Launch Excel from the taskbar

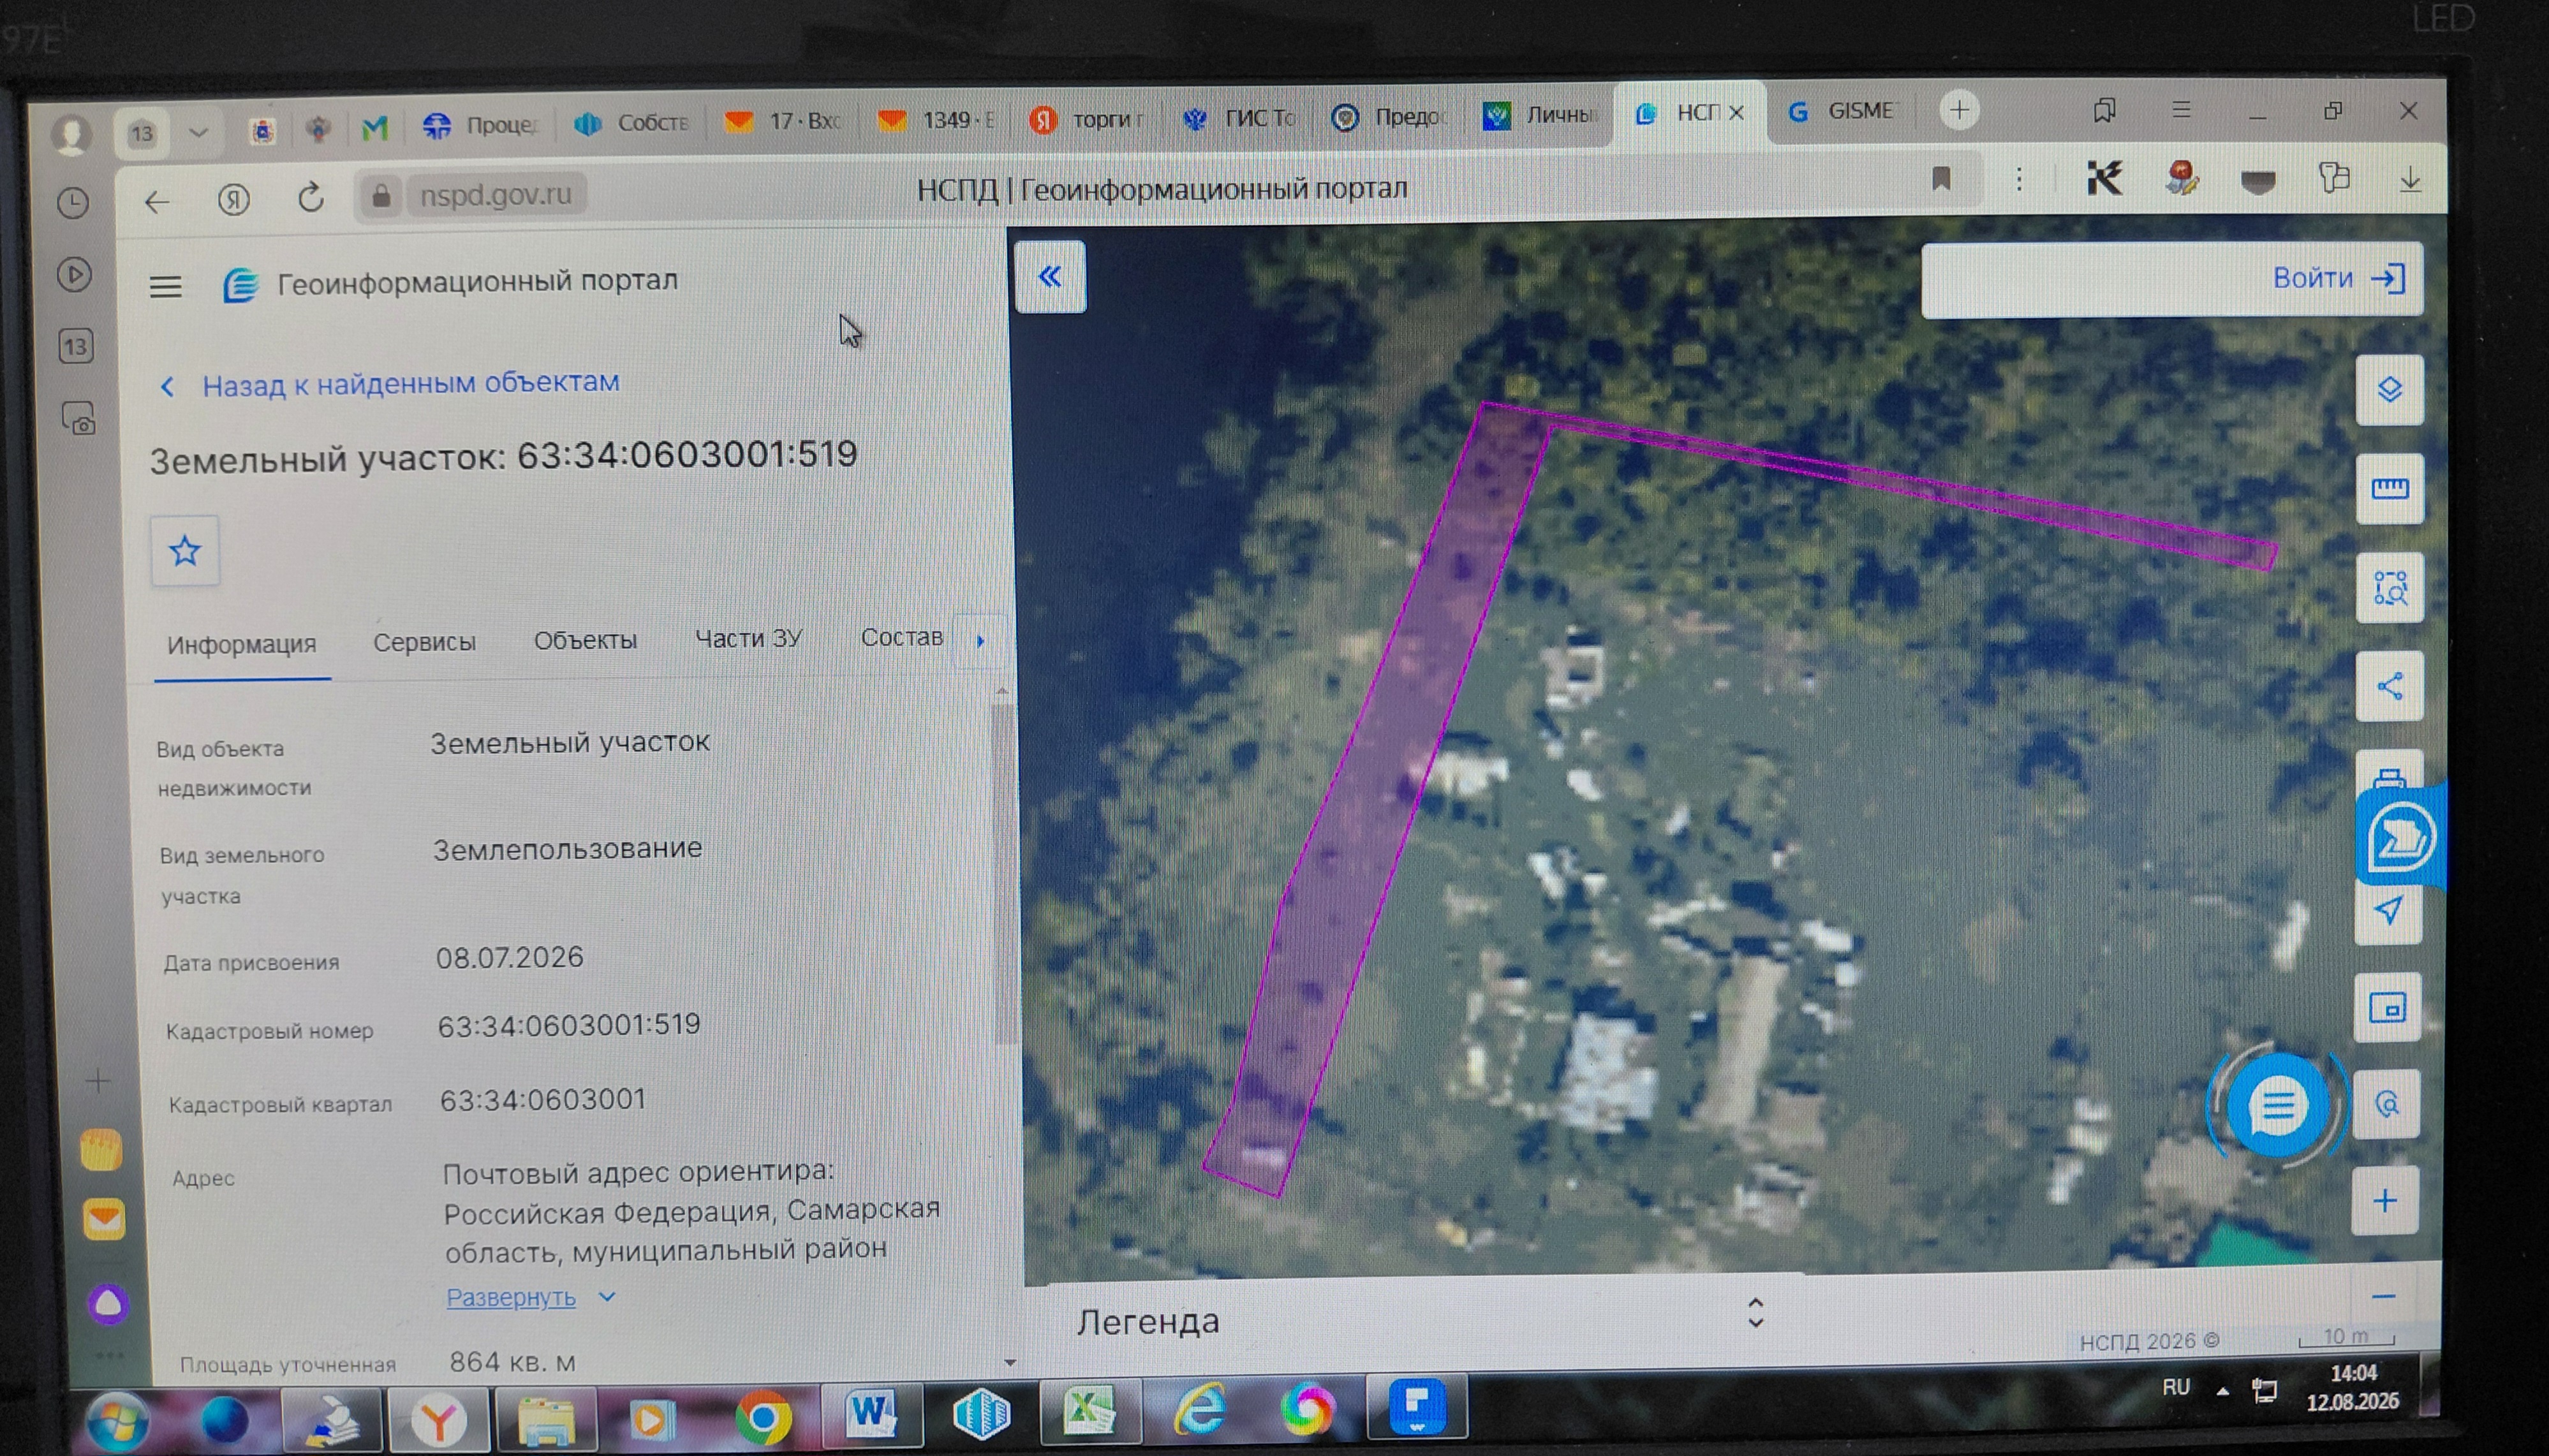point(1089,1411)
